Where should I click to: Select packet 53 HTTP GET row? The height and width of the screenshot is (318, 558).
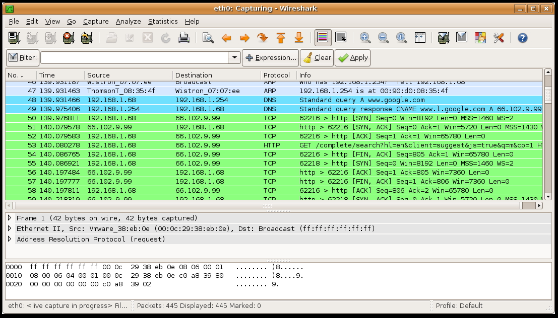(274, 145)
